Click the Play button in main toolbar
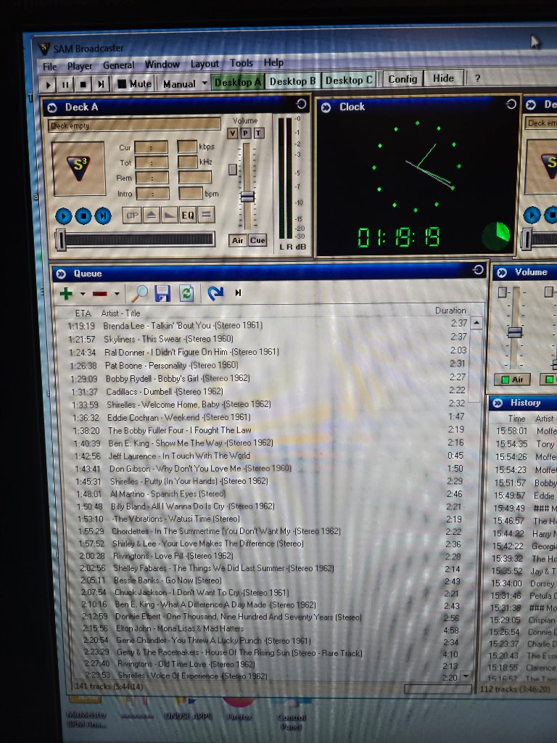Screen dimensions: 557x743 pos(48,85)
